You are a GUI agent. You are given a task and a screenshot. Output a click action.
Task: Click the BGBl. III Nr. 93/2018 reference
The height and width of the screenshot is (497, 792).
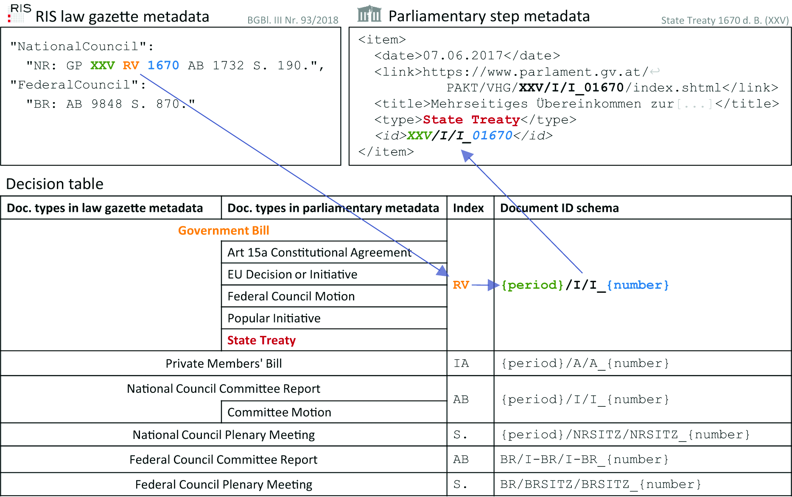[293, 20]
